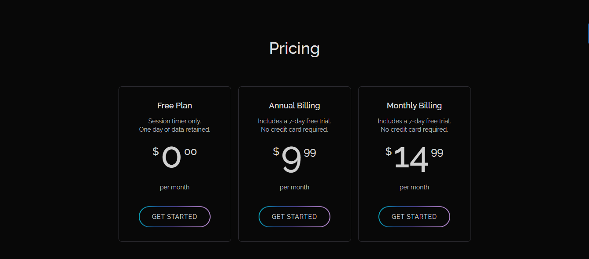Click "per month" under the Annual Billing price
589x259 pixels.
click(x=294, y=187)
